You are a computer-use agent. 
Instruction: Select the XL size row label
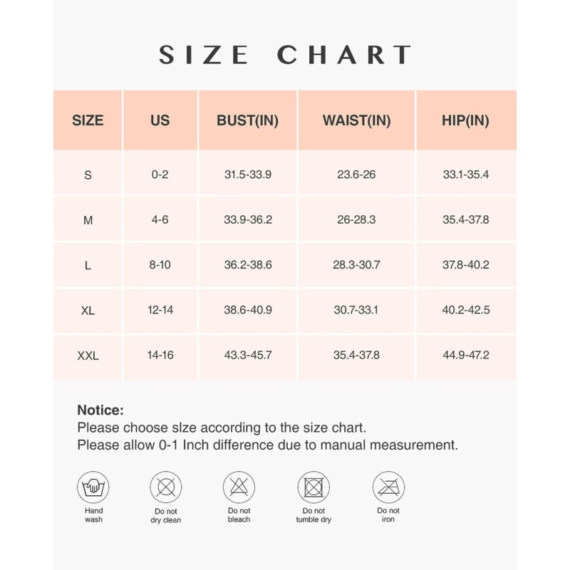(x=88, y=311)
